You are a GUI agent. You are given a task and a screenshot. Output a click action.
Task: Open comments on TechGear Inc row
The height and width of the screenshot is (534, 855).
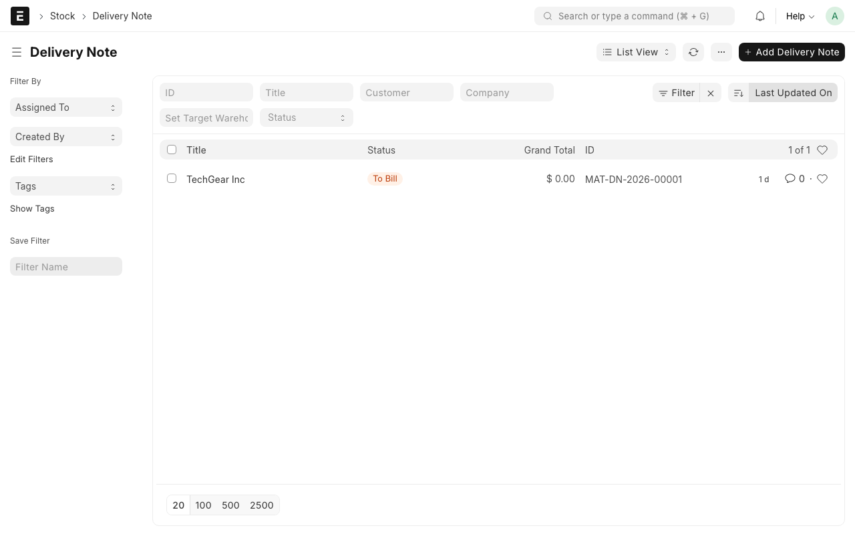click(794, 179)
